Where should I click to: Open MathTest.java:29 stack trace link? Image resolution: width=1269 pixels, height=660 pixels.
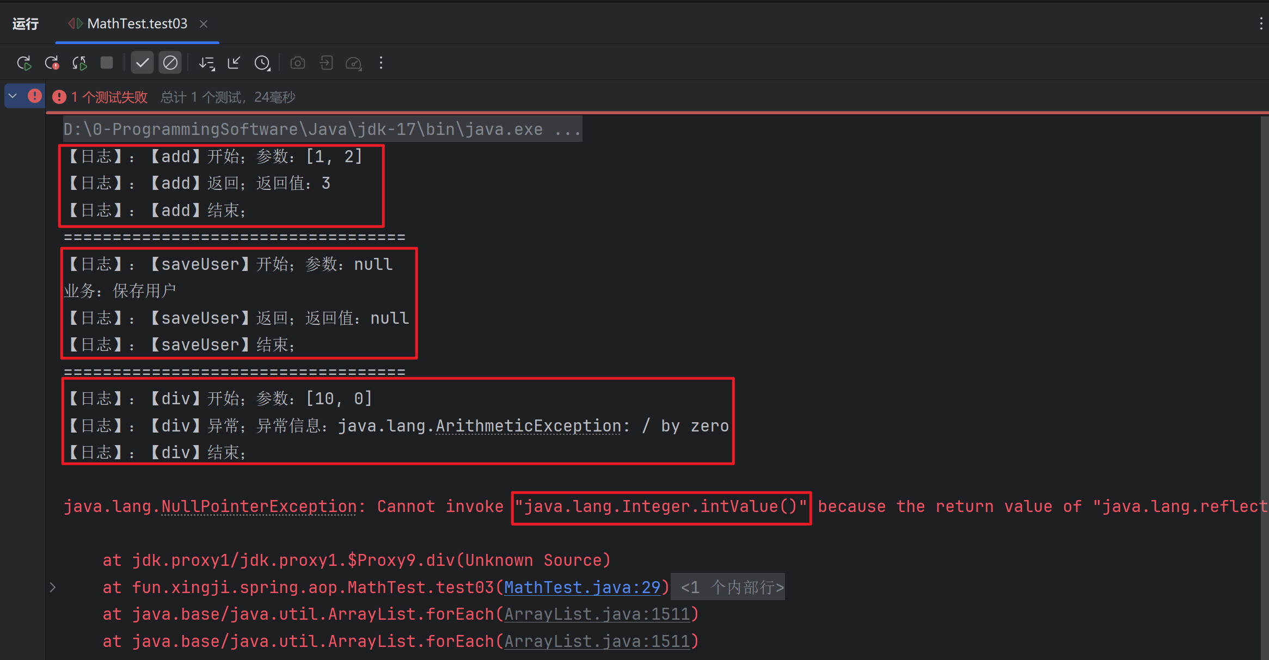pyautogui.click(x=582, y=587)
